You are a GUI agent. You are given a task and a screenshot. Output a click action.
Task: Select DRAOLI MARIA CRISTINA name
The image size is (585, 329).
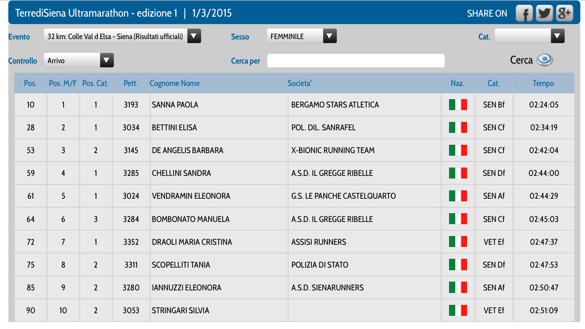(x=192, y=242)
